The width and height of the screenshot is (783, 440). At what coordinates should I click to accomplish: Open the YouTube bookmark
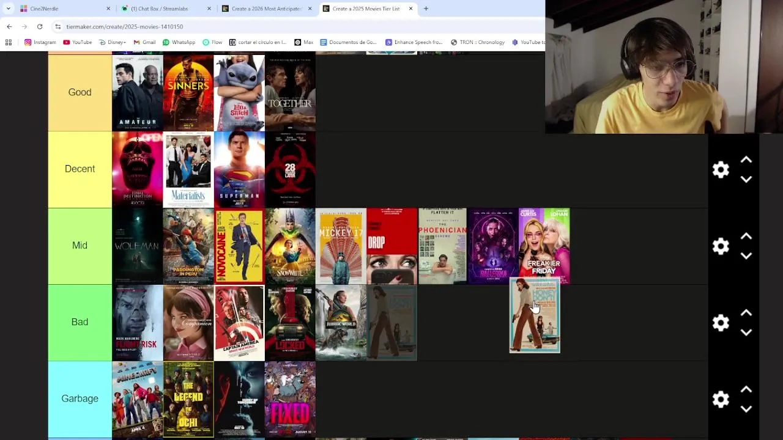pyautogui.click(x=77, y=42)
